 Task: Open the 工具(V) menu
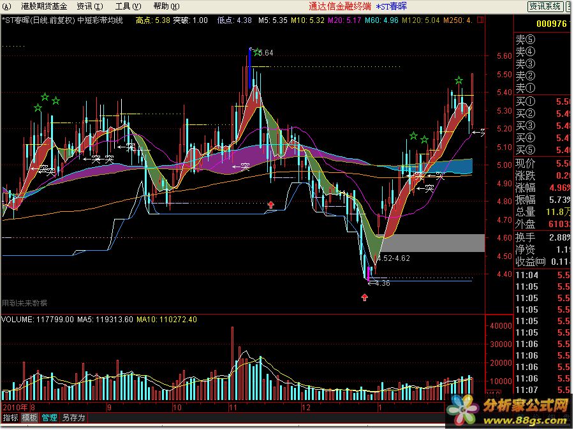tap(128, 6)
